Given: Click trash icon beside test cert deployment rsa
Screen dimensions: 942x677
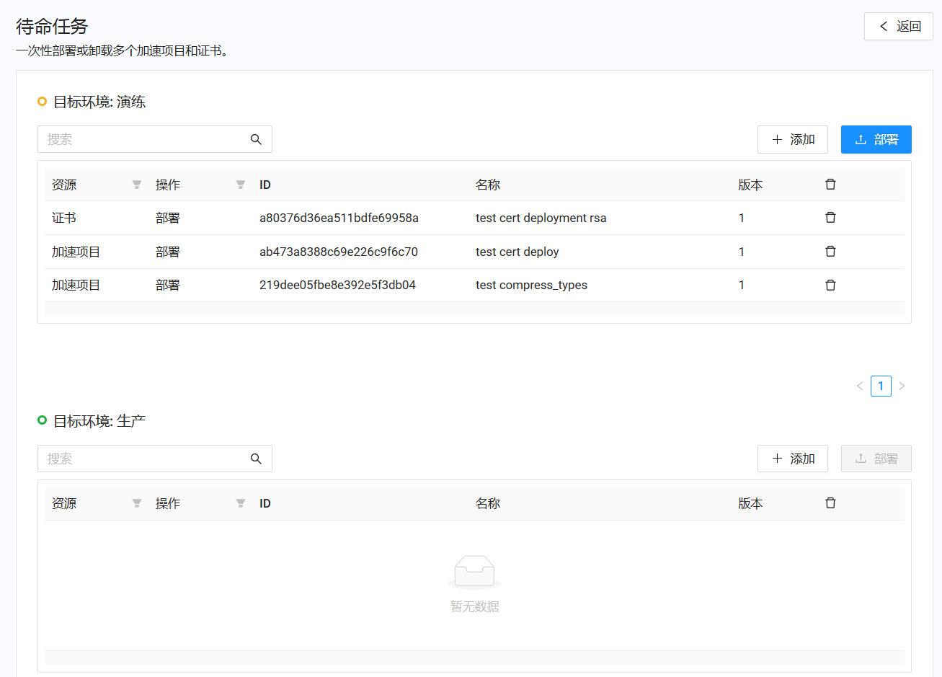Looking at the screenshot, I should [830, 217].
